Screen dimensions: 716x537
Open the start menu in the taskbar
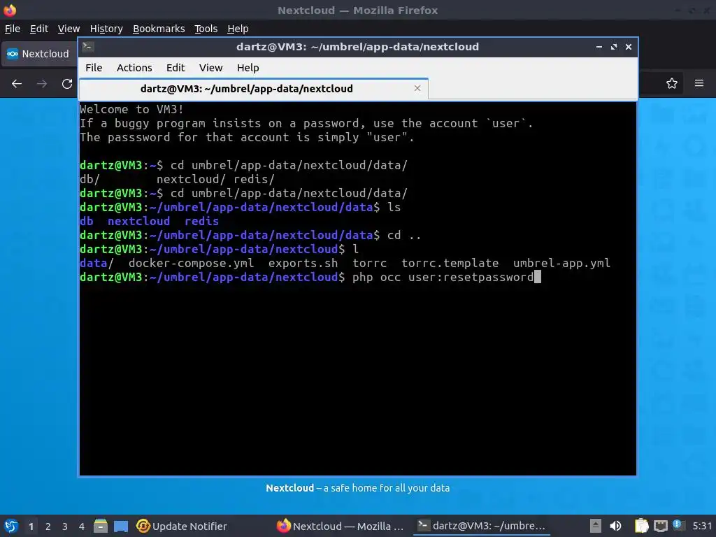click(11, 526)
